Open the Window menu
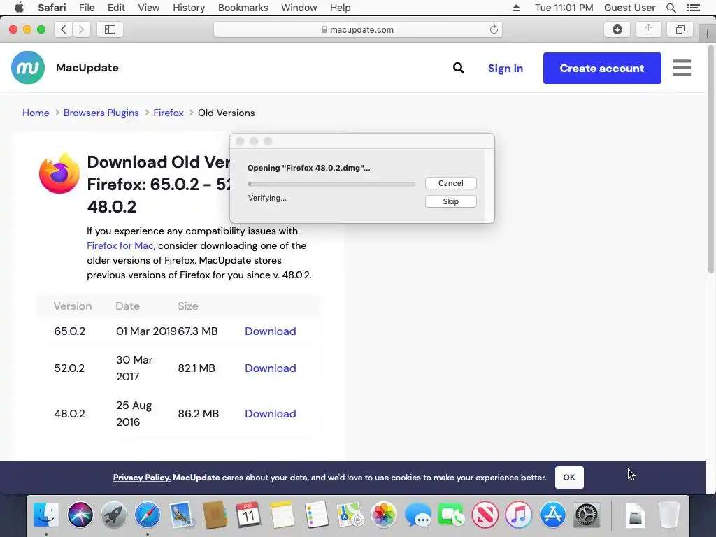716x537 pixels. (x=299, y=8)
